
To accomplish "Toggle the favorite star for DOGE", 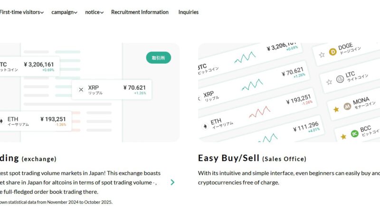I will pyautogui.click(x=322, y=55).
